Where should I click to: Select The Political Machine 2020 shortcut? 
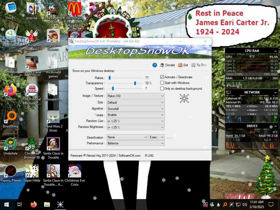coord(32,94)
